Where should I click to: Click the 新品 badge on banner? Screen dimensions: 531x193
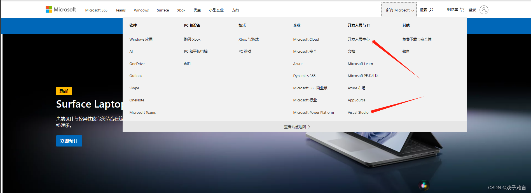coord(64,91)
